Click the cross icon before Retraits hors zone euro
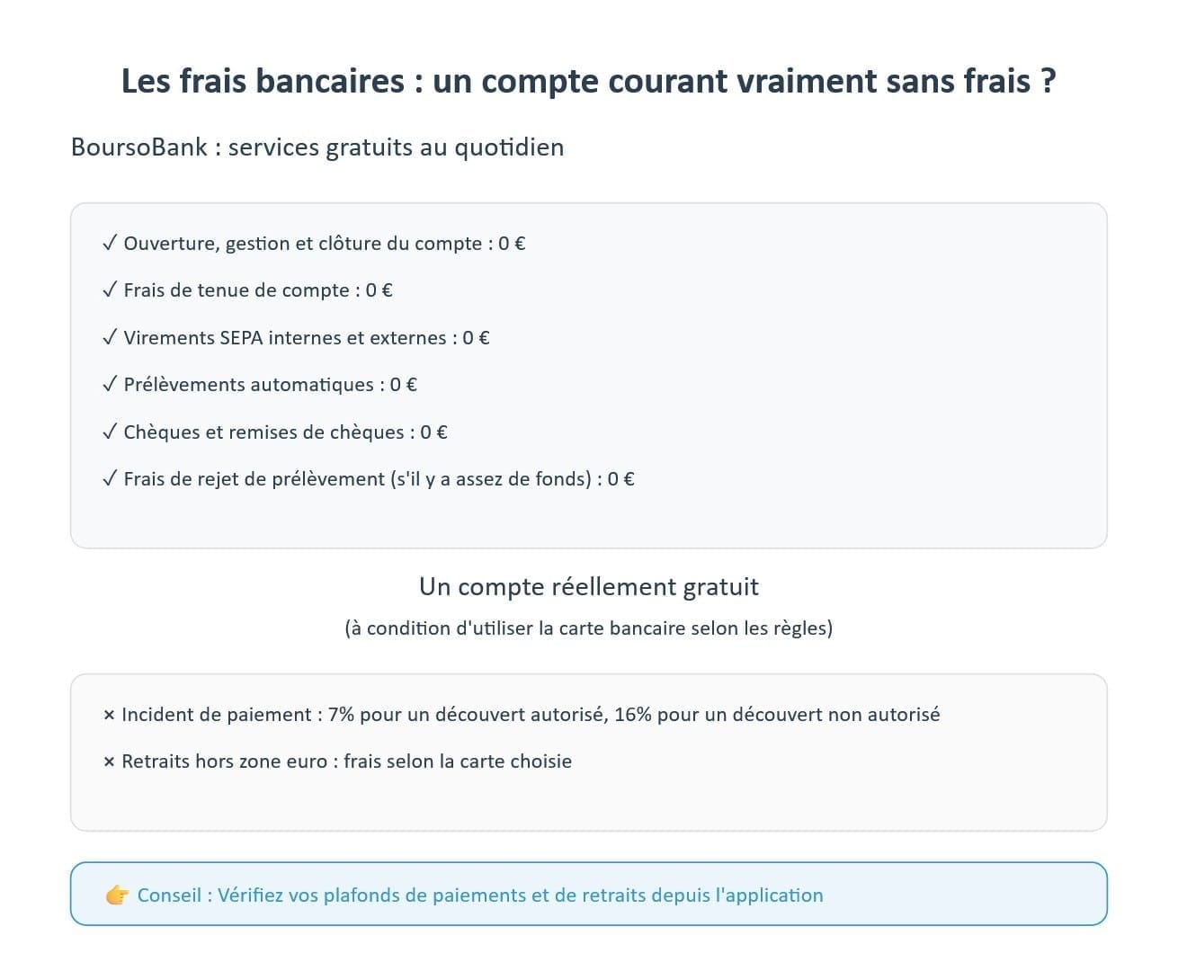1187x971 pixels. click(109, 762)
